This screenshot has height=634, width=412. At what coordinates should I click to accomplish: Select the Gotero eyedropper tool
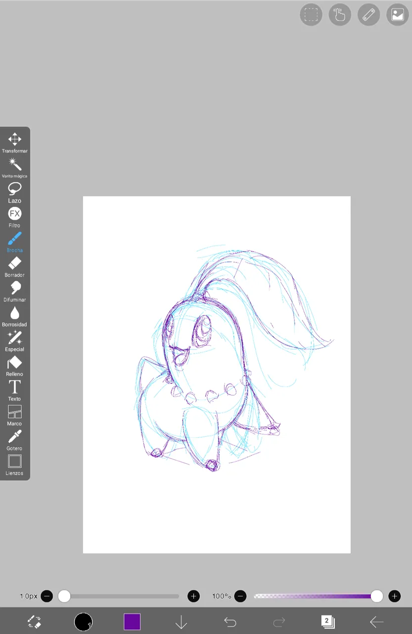(14, 440)
